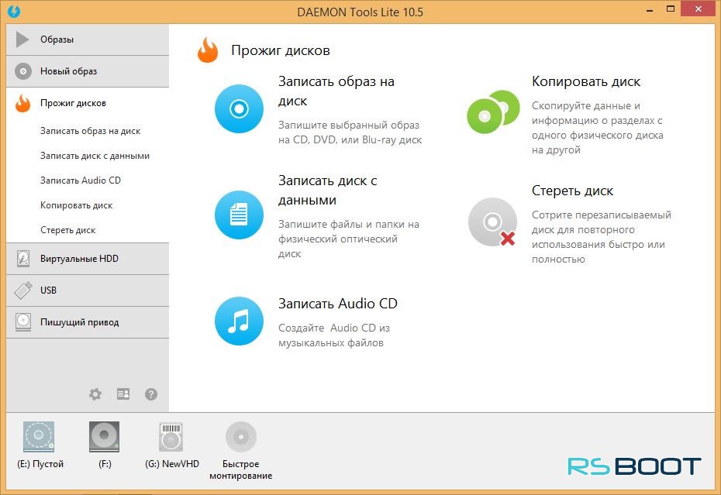Click the Быстрое монтирование disc icon

[241, 437]
